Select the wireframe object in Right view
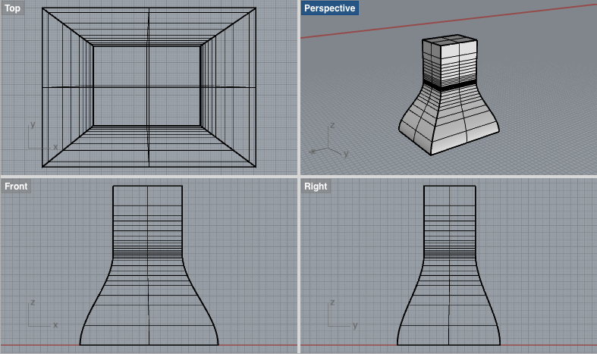 coord(449,265)
